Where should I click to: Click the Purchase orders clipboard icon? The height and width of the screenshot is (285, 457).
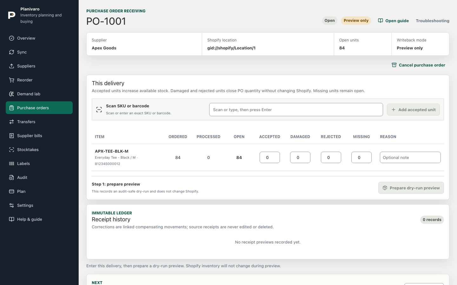[11, 108]
